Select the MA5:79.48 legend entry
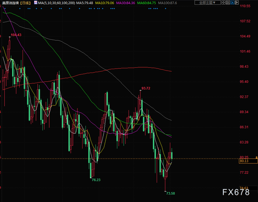This screenshot has width=258, height=202. click(84, 3)
